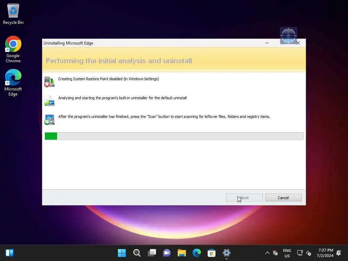Select the Recycle Bin desktop icon
The width and height of the screenshot is (348, 261).
click(13, 14)
